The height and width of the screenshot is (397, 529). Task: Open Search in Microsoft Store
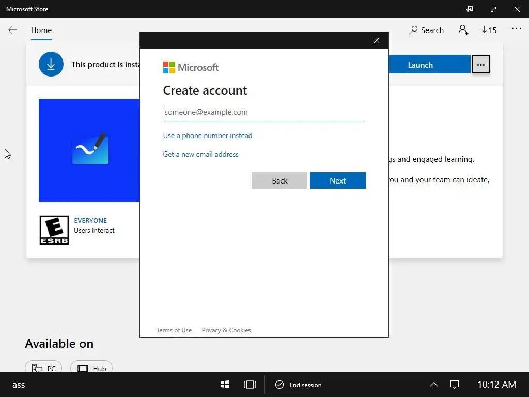(x=426, y=30)
